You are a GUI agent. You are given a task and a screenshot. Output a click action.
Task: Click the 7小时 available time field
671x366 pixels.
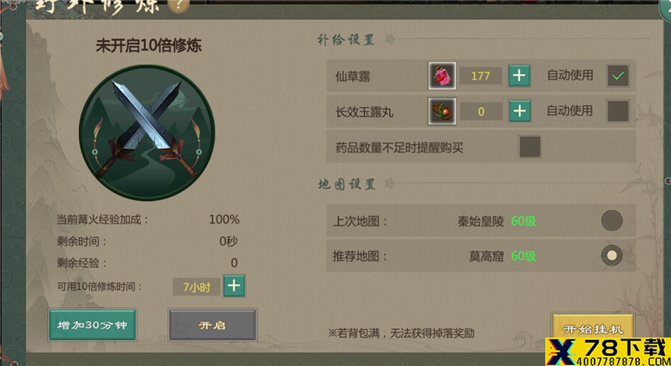[196, 287]
